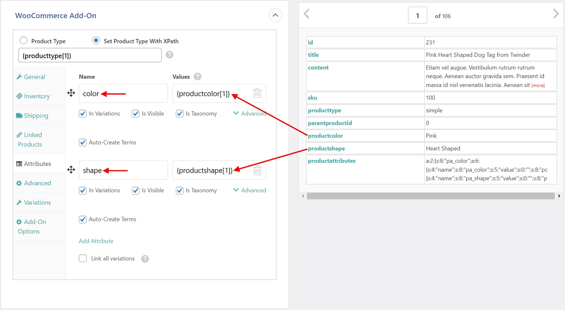565x310 pixels.
Task: Delete the color attribute with trash icon
Action: point(257,93)
